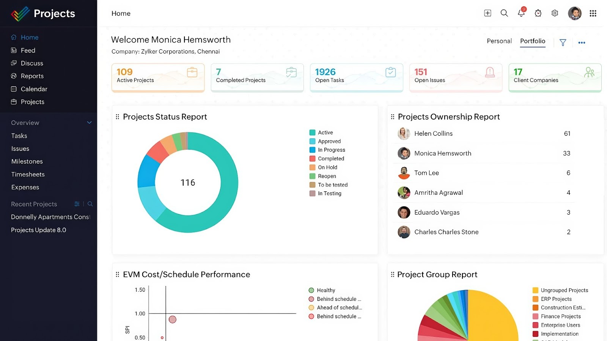Switch to the Personal tab

[x=499, y=41]
